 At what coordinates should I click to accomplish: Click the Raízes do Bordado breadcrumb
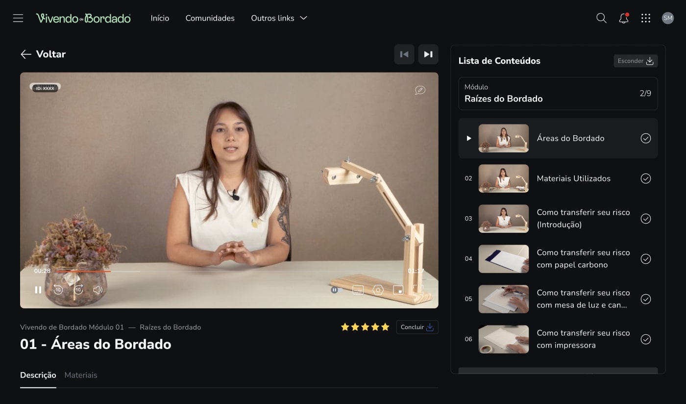171,327
